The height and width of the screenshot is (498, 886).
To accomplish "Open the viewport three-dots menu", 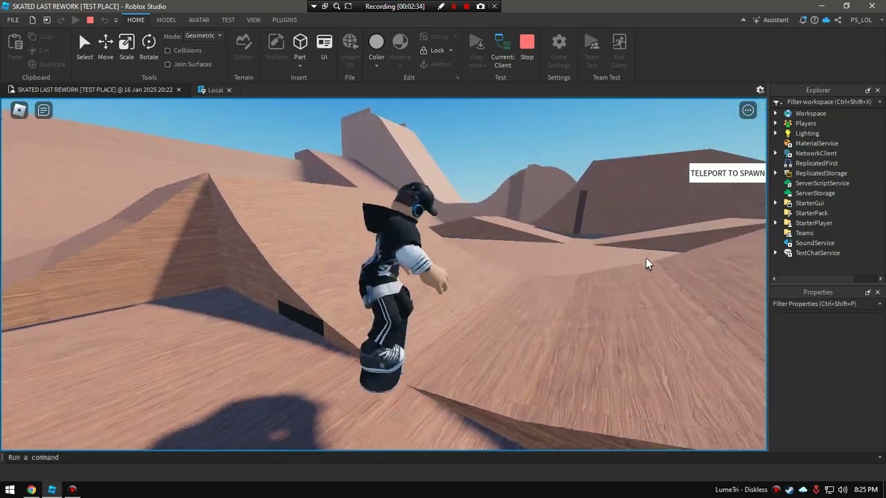I will pos(748,110).
